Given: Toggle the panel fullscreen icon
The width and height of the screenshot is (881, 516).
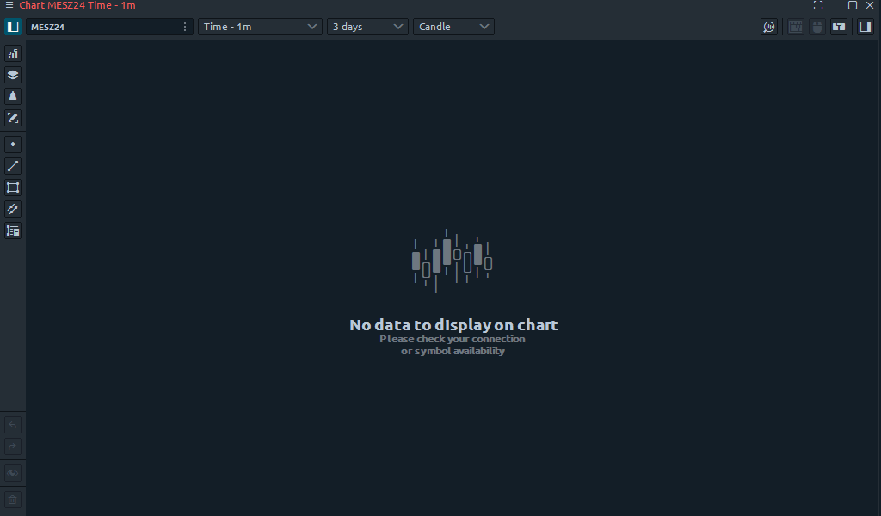Looking at the screenshot, I should click(818, 5).
